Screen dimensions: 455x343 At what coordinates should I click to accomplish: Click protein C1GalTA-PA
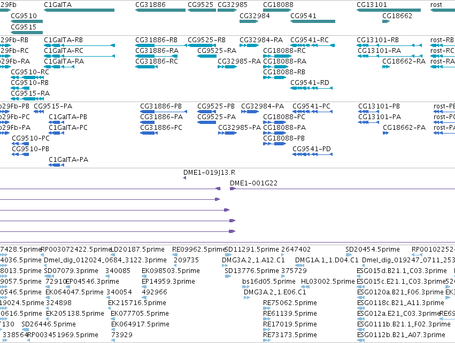point(68,159)
